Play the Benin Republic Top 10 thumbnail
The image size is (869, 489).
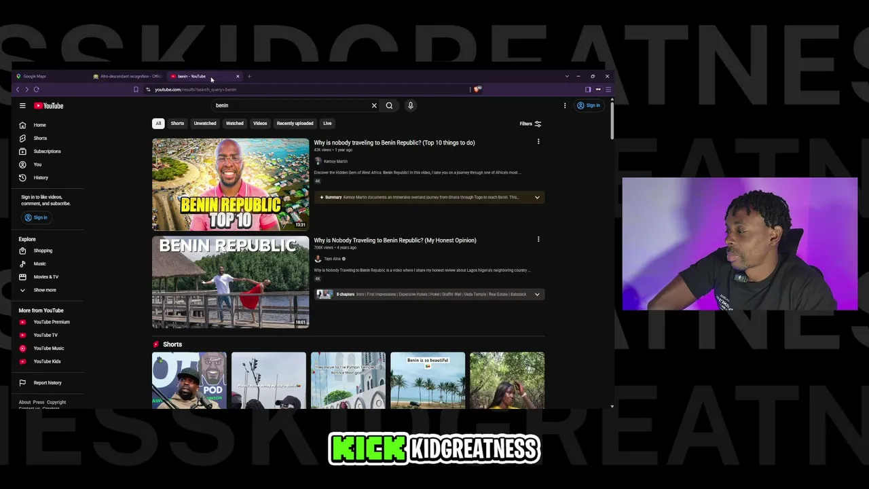tap(230, 185)
